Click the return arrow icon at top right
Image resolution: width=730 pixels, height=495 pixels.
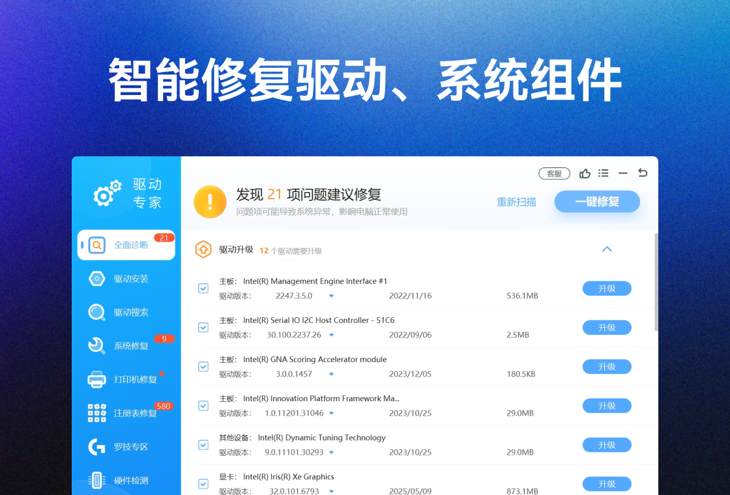(x=643, y=173)
